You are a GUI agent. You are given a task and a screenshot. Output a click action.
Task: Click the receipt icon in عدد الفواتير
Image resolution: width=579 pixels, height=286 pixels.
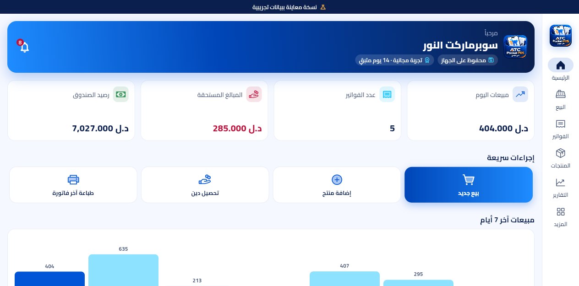click(387, 94)
